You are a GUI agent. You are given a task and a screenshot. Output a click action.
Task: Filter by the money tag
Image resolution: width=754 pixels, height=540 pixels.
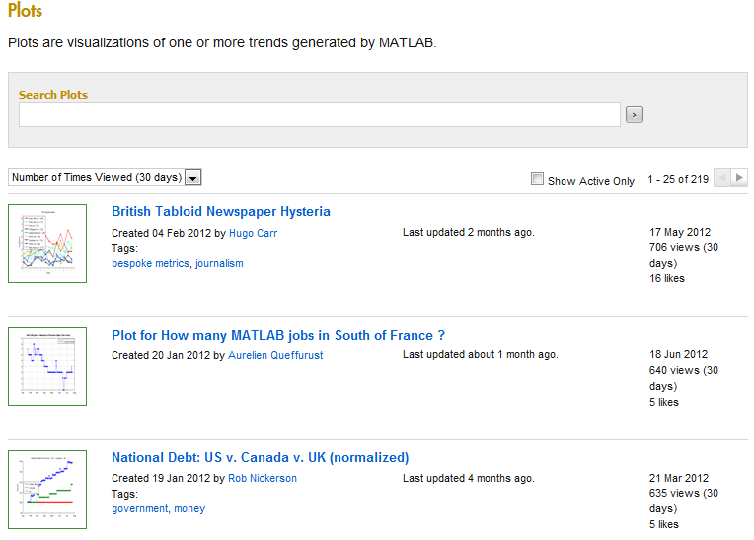click(189, 508)
